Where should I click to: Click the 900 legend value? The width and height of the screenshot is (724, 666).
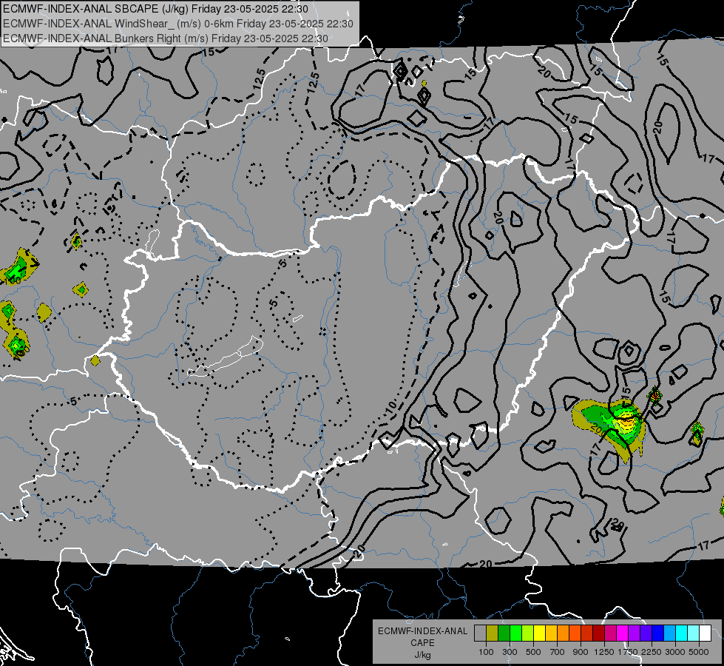coord(581,652)
